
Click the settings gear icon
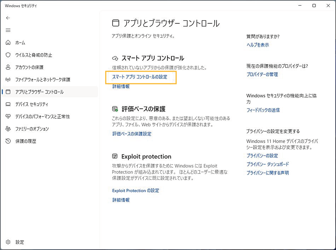pos(8,242)
